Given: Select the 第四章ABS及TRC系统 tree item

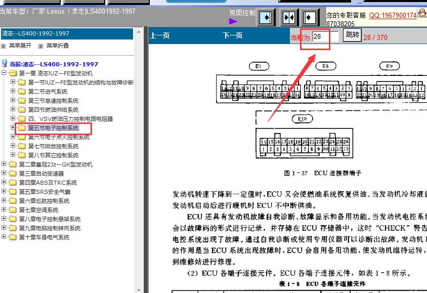Looking at the screenshot, I should coord(48,183).
